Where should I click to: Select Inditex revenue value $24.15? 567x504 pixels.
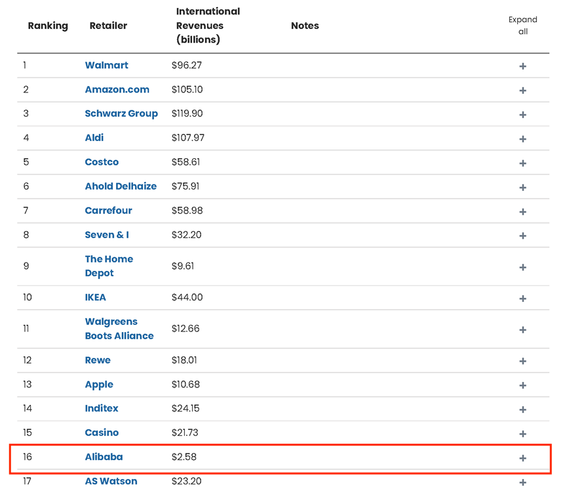pos(185,408)
